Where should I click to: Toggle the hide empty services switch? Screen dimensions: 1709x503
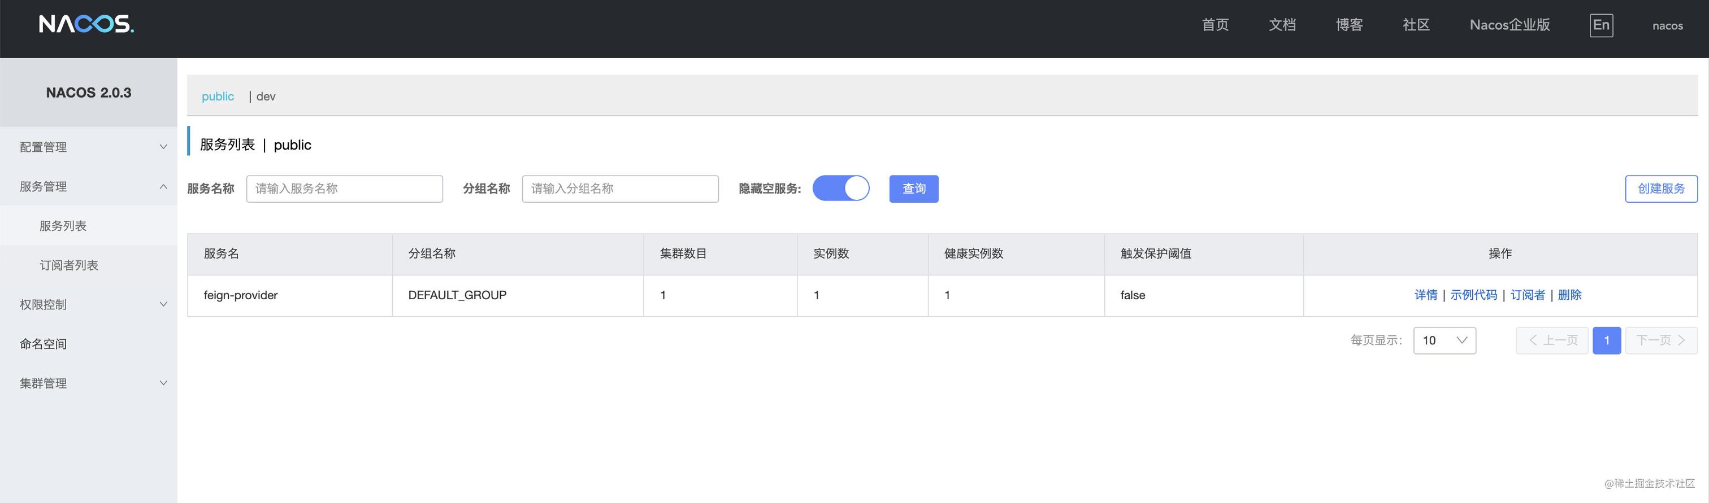[x=840, y=188]
